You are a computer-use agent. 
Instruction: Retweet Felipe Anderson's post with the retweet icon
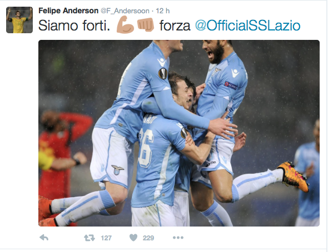click(90, 238)
